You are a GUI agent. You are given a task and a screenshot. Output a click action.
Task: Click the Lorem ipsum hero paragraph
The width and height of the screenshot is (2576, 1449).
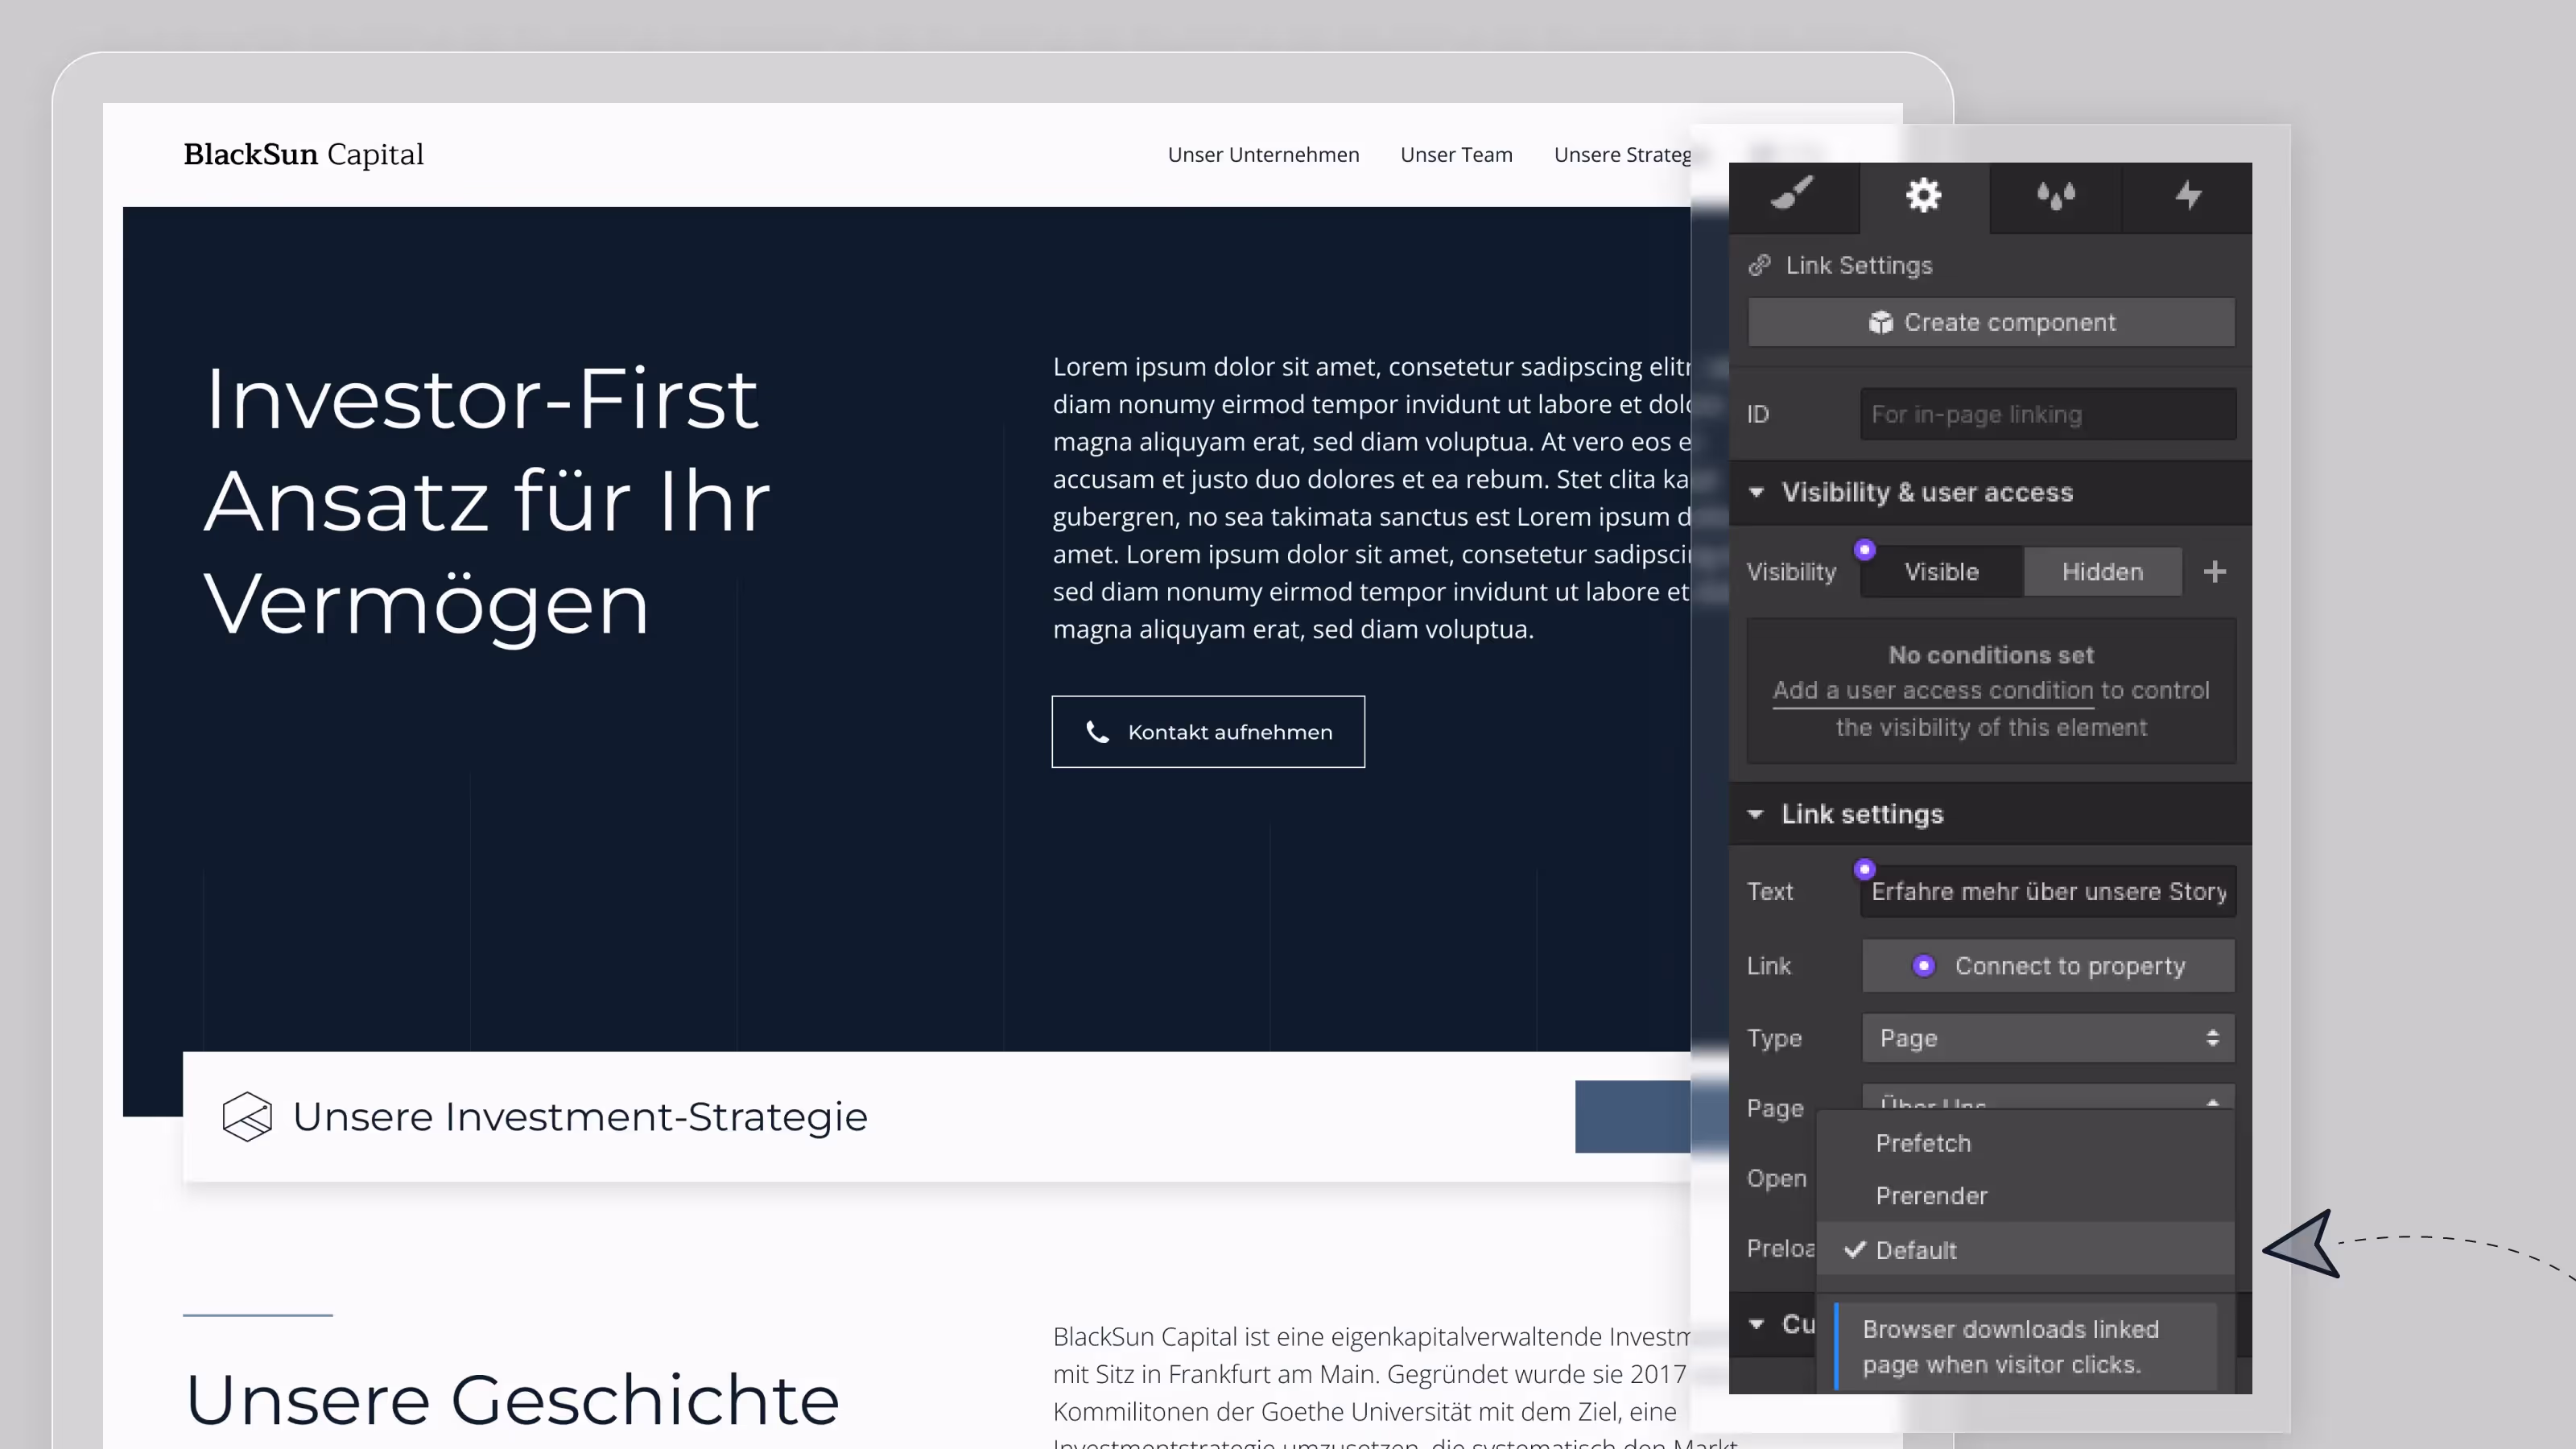coord(1371,498)
